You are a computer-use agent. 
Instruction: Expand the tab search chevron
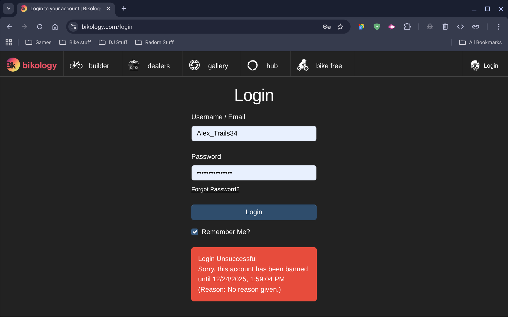8,8
